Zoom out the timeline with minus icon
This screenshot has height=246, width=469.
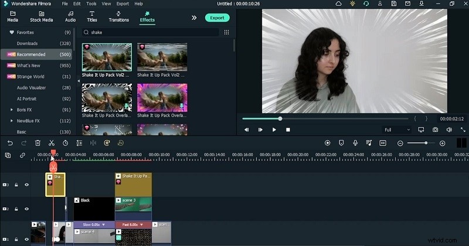click(400, 143)
